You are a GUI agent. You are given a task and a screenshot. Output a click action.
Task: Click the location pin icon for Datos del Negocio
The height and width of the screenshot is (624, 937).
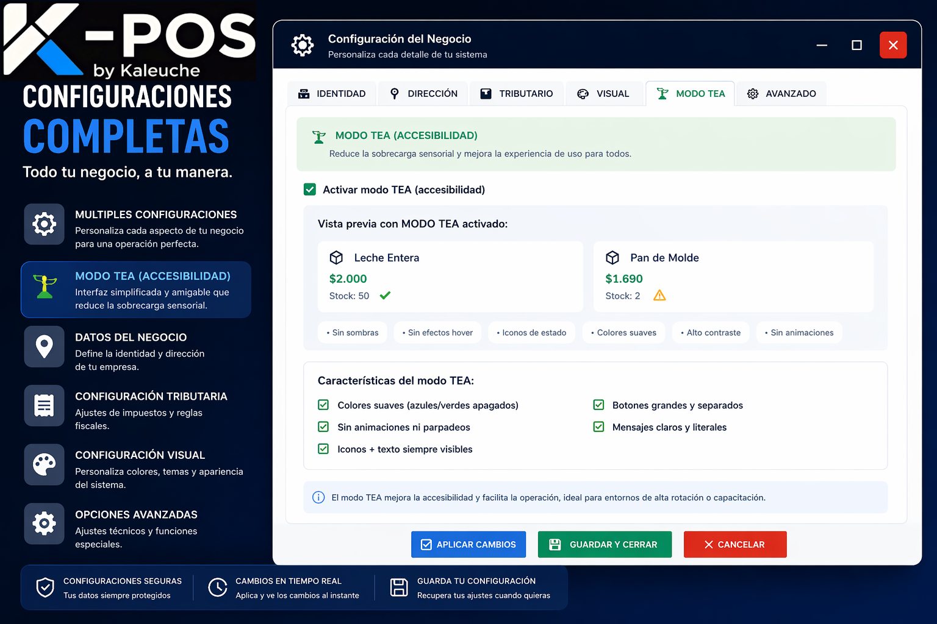44,347
